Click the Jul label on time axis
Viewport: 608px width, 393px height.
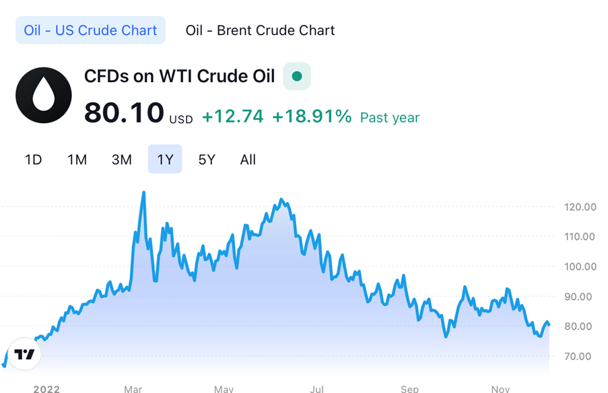tap(316, 388)
